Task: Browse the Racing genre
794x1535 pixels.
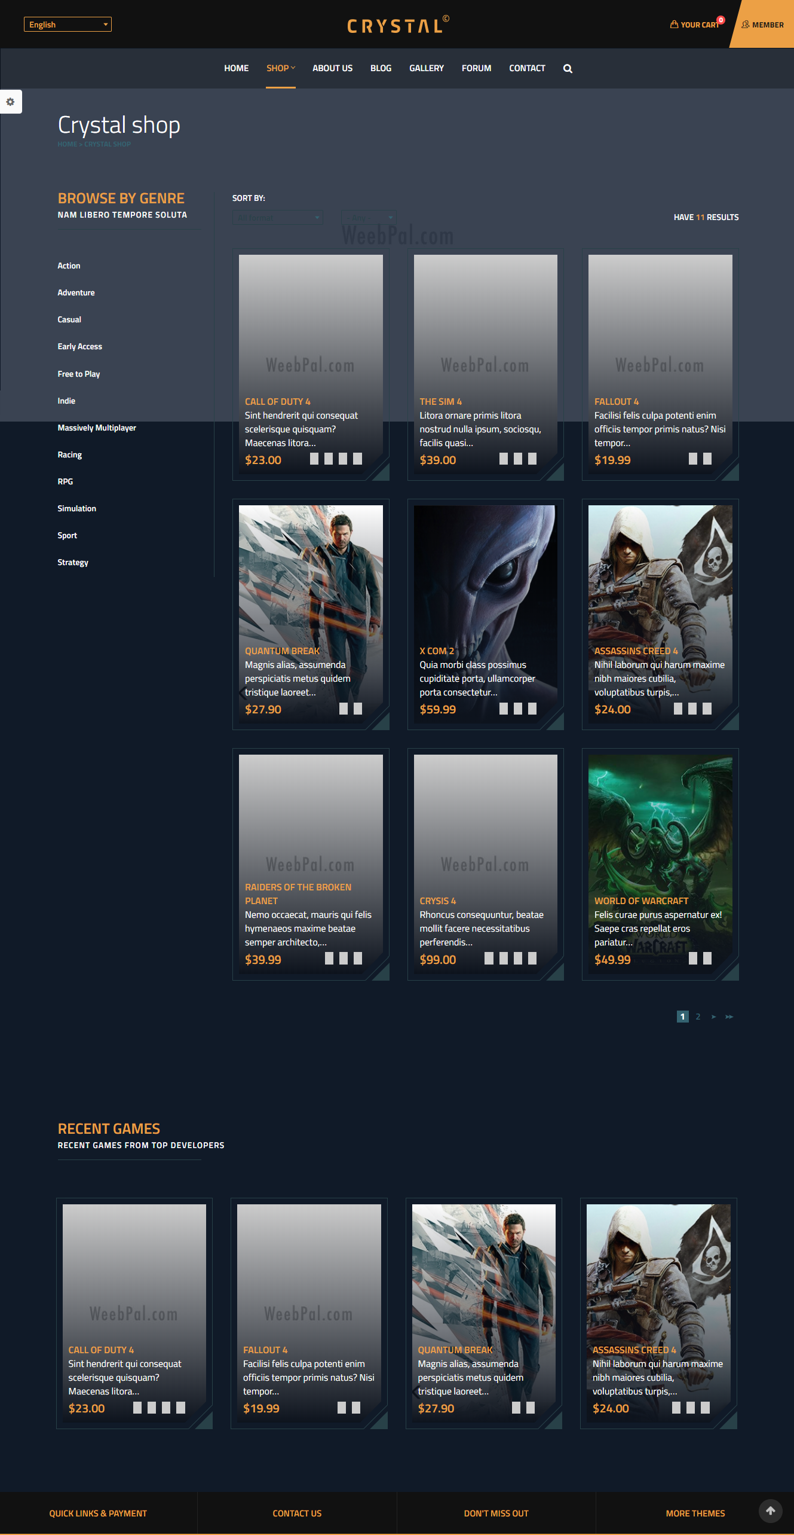Action: 70,454
